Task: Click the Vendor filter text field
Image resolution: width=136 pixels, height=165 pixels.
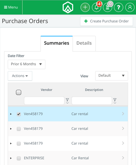Action: [x=44, y=101]
